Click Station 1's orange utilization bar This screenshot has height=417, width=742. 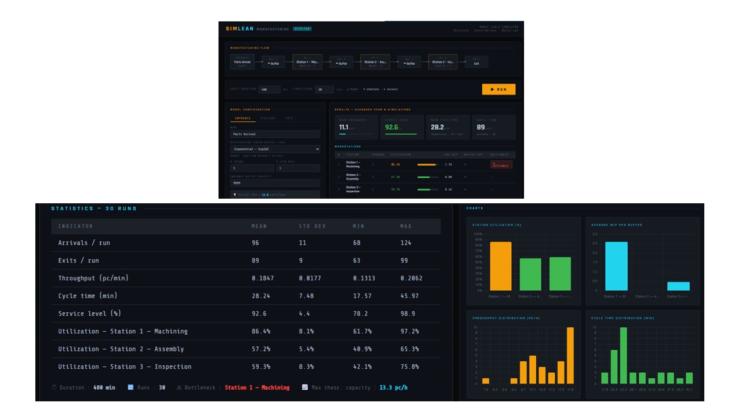point(428,164)
